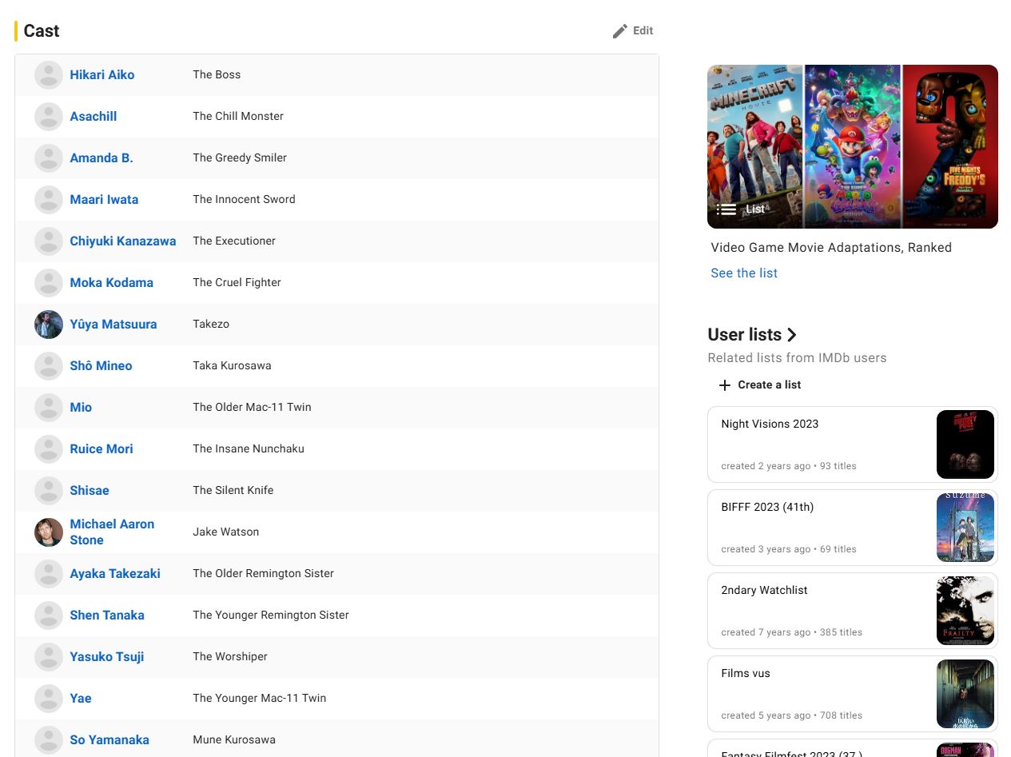Open Chiyuki Kanazawa's profile link

122,241
